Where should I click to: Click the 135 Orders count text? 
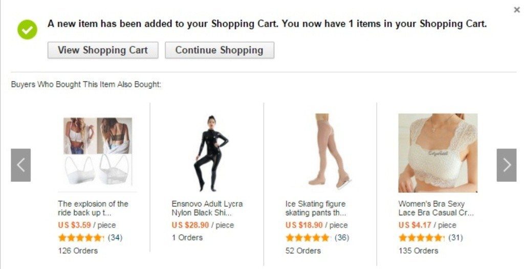point(418,251)
